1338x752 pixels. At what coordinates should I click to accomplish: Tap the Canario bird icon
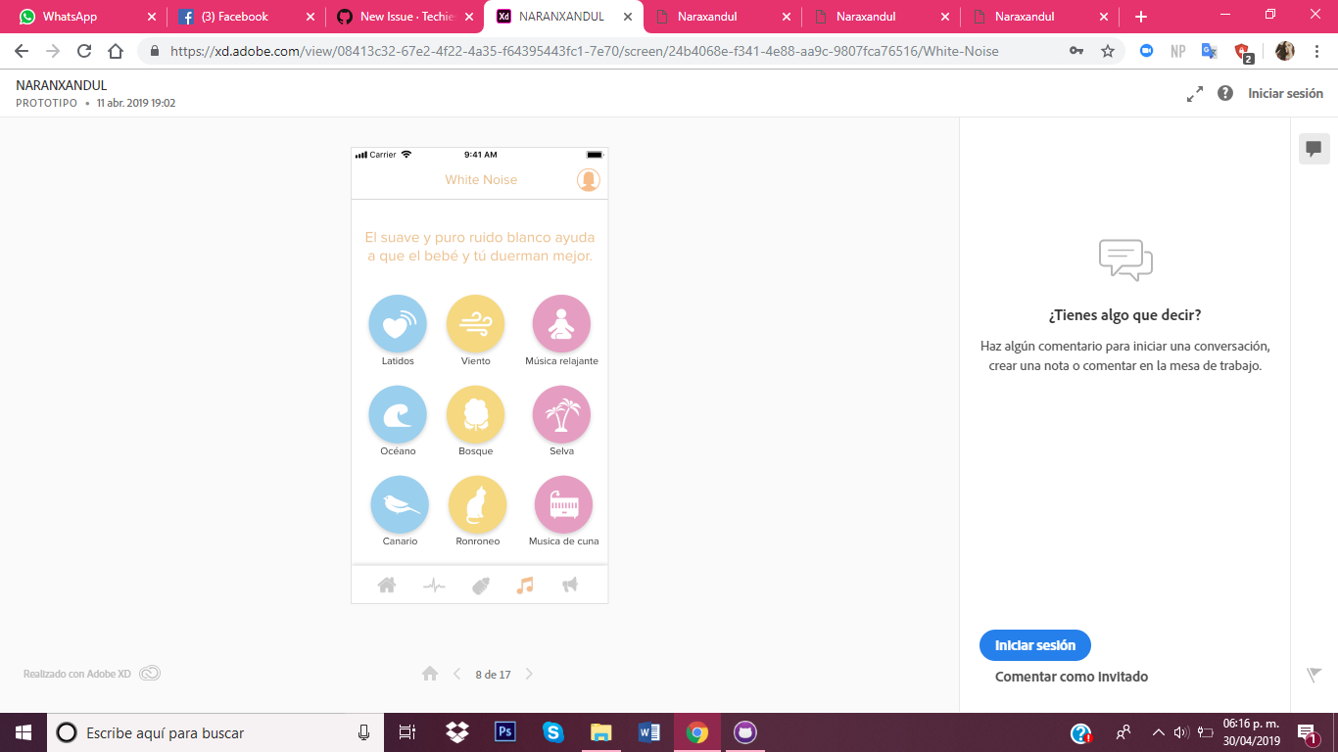[x=400, y=504]
